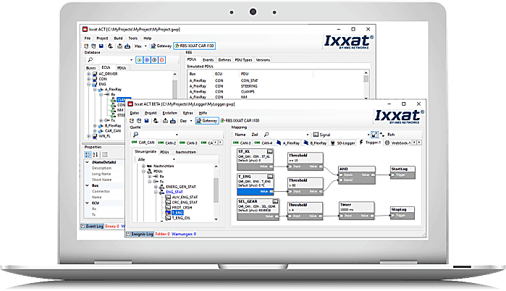Click the Ereignis-Log icon in MyLogger status bar
Screen dimensions: 506x291
[128, 234]
